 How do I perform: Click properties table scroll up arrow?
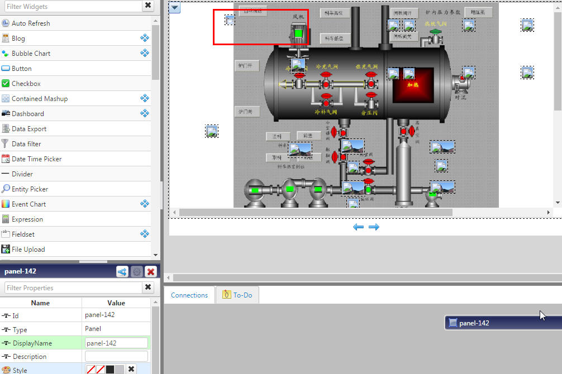point(155,303)
